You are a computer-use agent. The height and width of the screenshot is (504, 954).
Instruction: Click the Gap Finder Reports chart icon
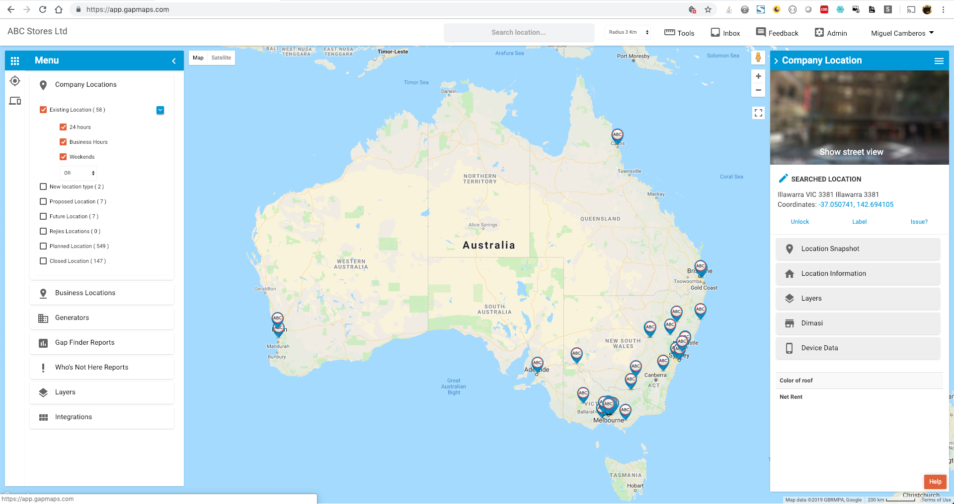click(43, 343)
